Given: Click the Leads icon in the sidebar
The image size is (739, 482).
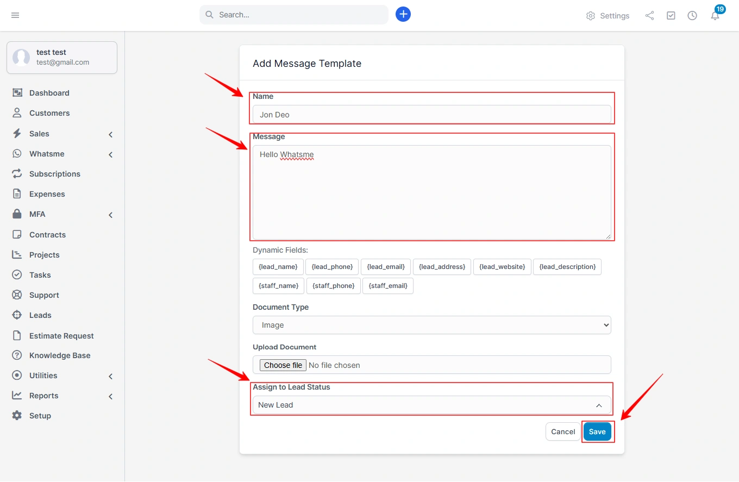Looking at the screenshot, I should click(17, 315).
